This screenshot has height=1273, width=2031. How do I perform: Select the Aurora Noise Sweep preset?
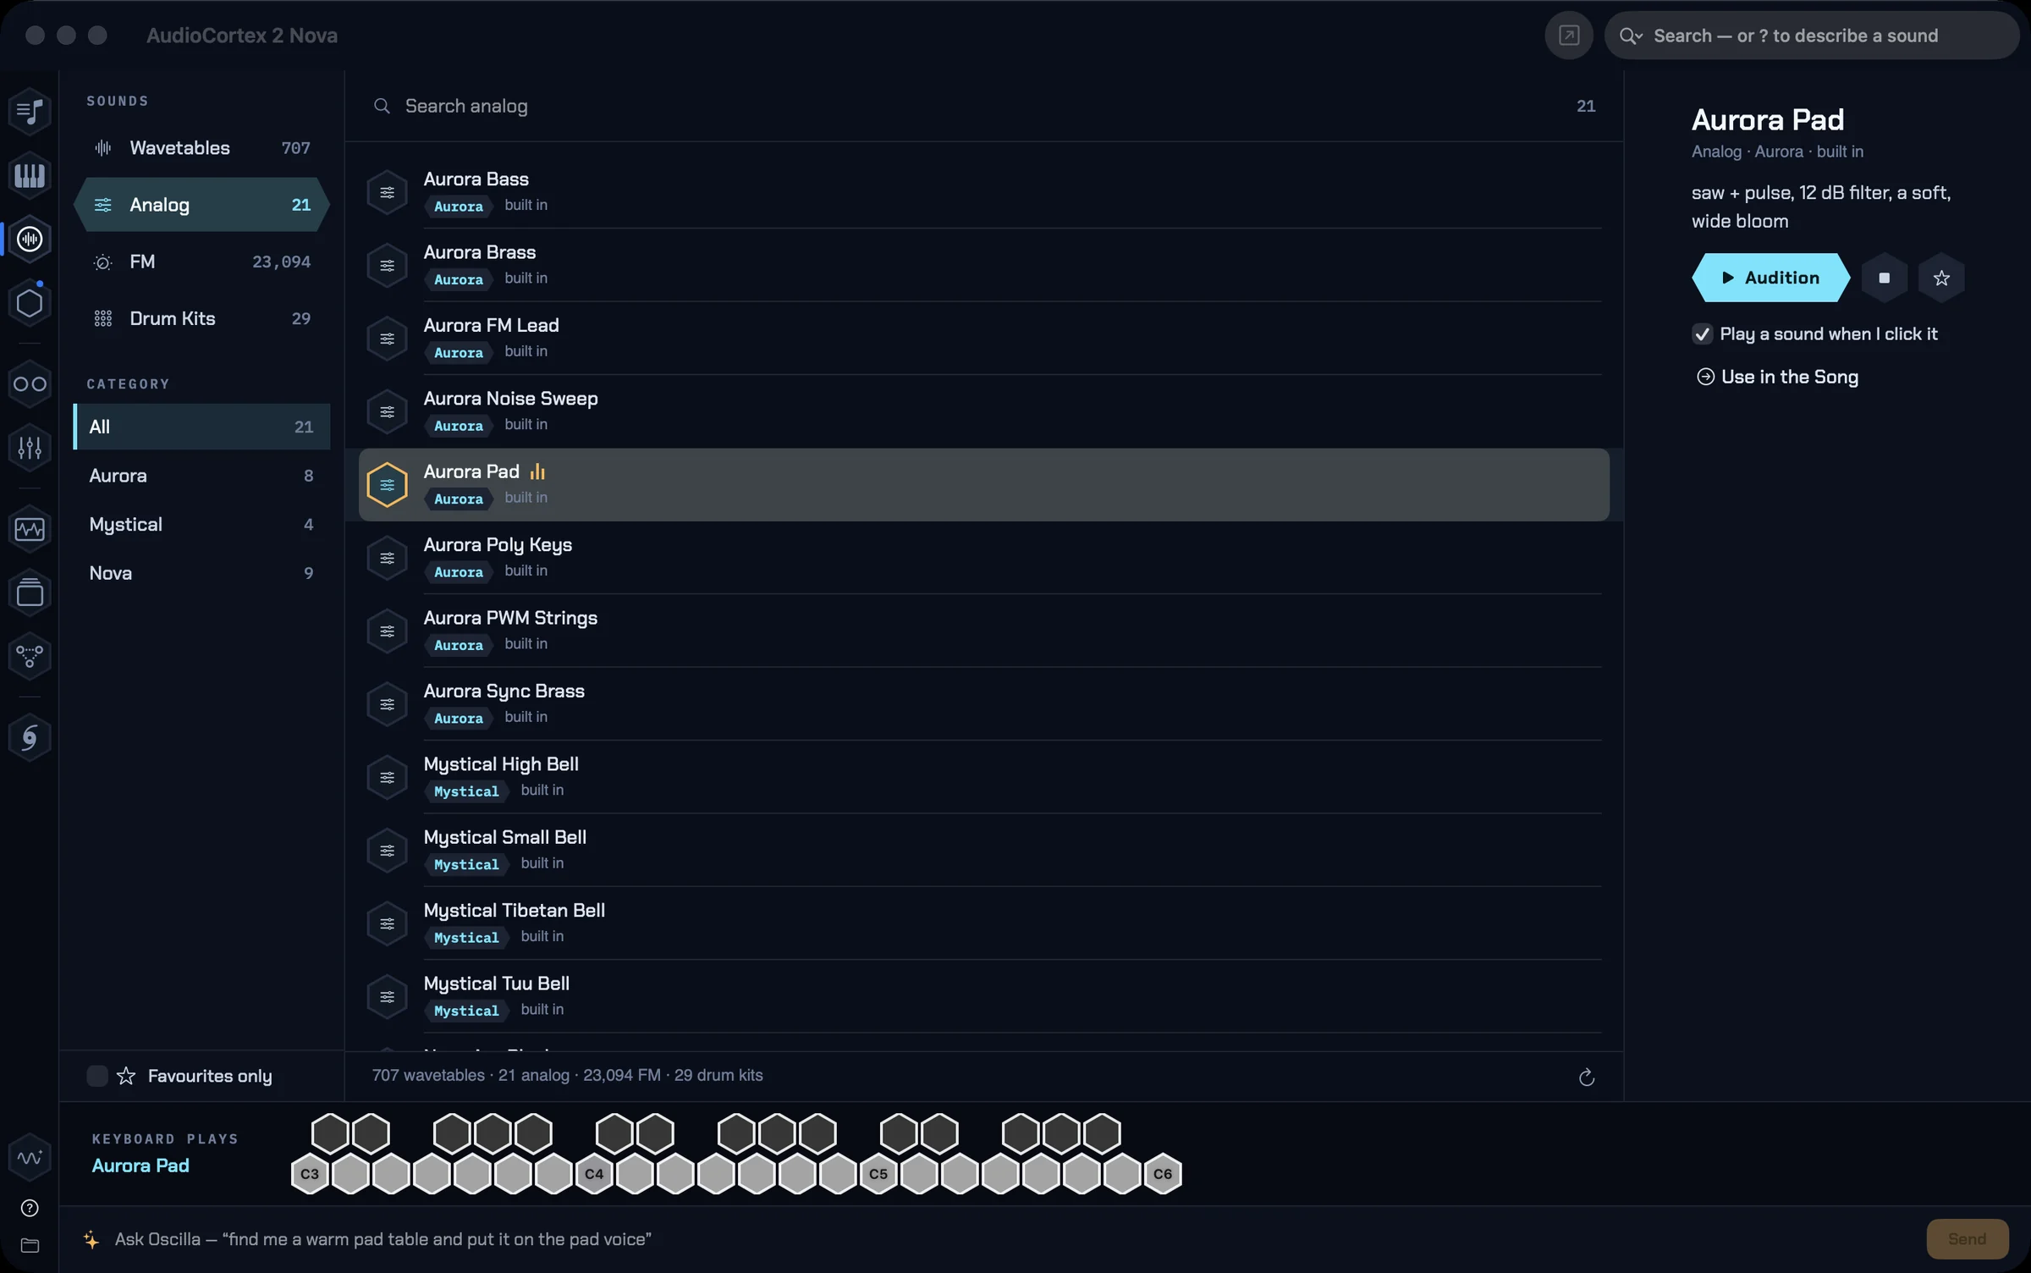click(x=983, y=411)
